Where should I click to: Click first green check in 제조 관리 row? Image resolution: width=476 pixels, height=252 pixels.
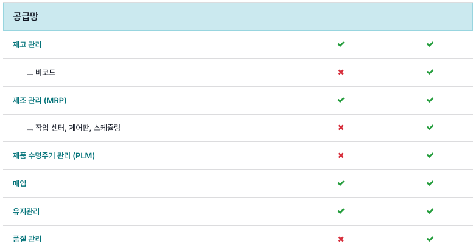pyautogui.click(x=341, y=100)
